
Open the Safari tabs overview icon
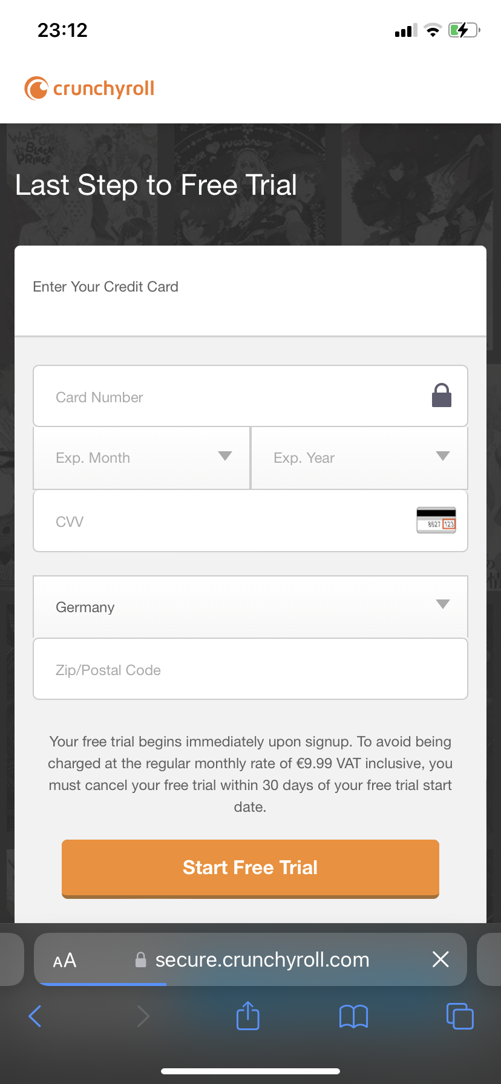(460, 1016)
